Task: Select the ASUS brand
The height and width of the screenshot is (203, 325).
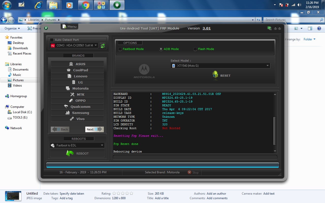Action: coord(77,64)
